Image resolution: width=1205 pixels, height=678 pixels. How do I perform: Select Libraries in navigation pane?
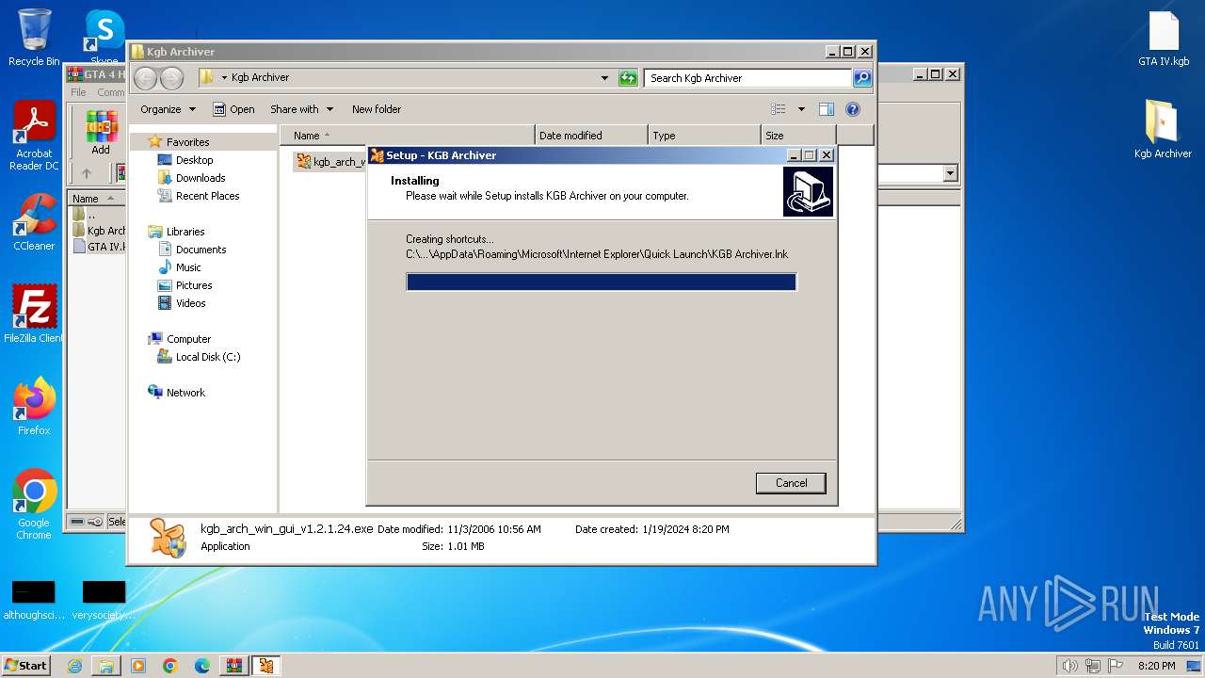[185, 232]
